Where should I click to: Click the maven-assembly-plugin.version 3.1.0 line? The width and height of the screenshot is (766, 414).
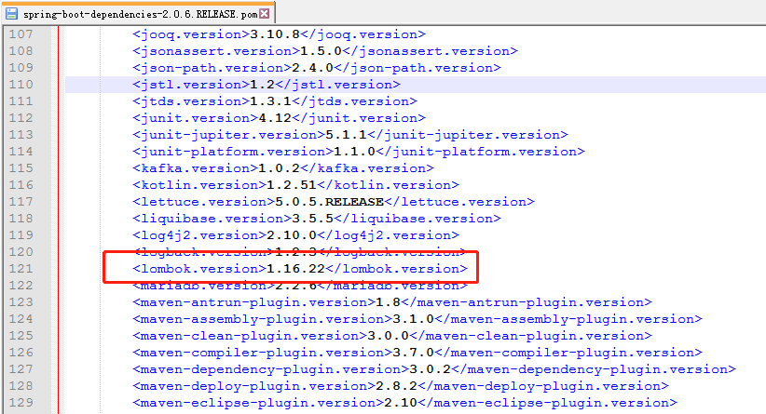pos(417,319)
